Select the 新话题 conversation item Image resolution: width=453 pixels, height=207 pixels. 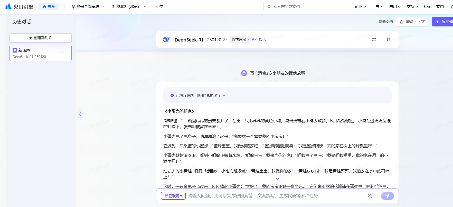click(41, 53)
